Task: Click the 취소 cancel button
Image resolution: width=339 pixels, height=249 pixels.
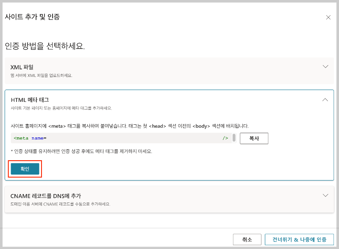Action: (x=247, y=239)
